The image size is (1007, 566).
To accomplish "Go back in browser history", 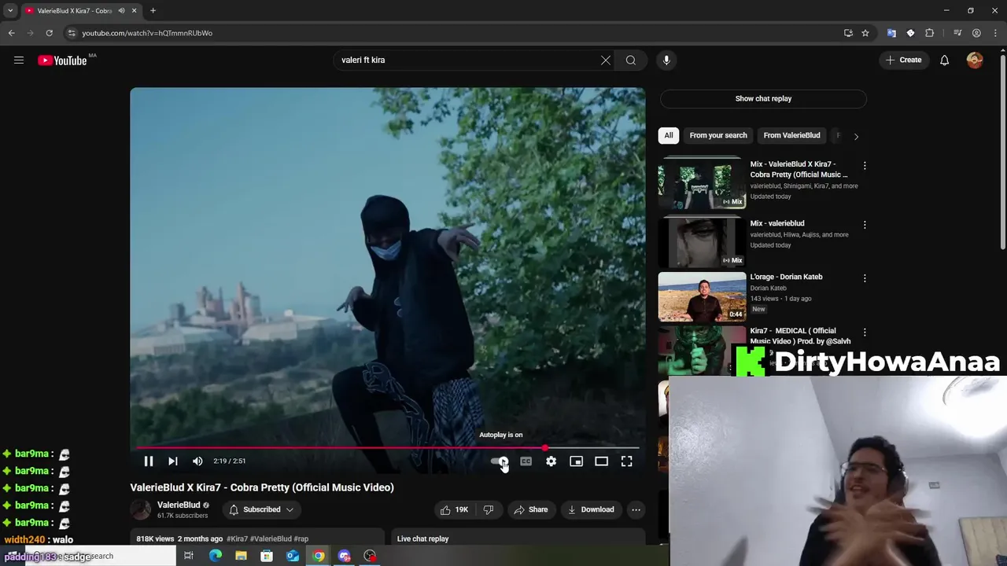I will pos(11,33).
